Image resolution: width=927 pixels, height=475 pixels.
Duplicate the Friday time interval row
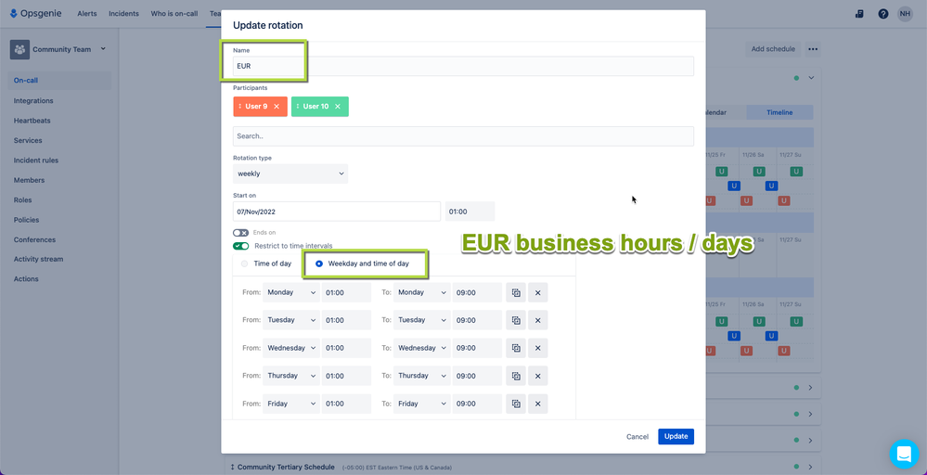point(516,404)
